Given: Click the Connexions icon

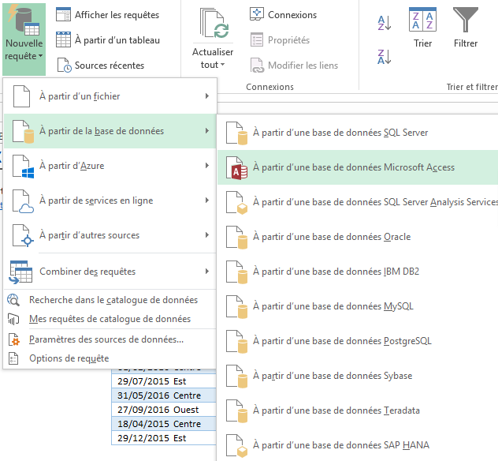Looking at the screenshot, I should click(x=257, y=14).
